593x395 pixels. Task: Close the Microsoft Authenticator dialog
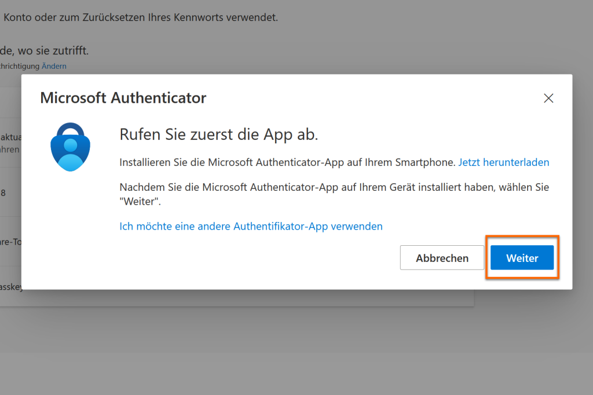[548, 98]
